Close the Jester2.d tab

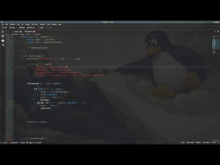tap(34, 32)
